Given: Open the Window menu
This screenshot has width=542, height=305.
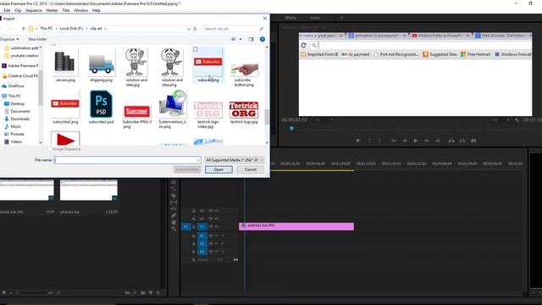Looking at the screenshot, I should click(x=80, y=10).
